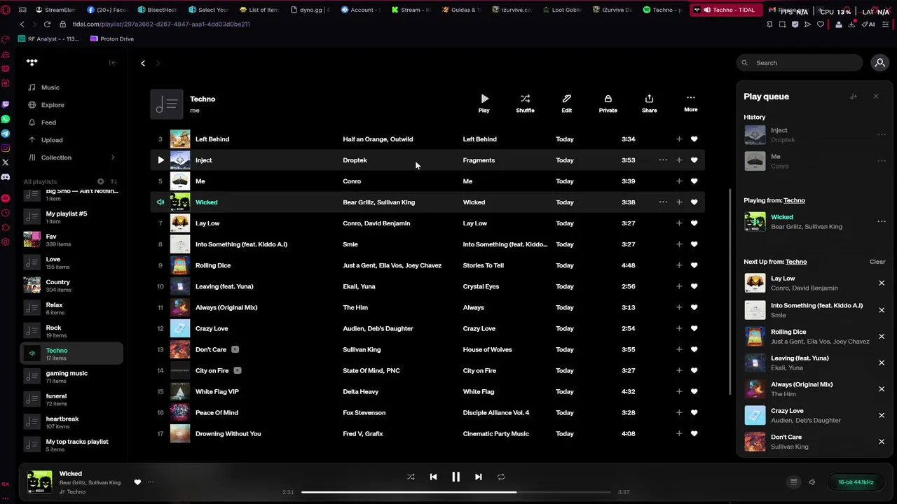The height and width of the screenshot is (504, 897).
Task: Open the Proton Drive bookmark
Action: pos(112,39)
